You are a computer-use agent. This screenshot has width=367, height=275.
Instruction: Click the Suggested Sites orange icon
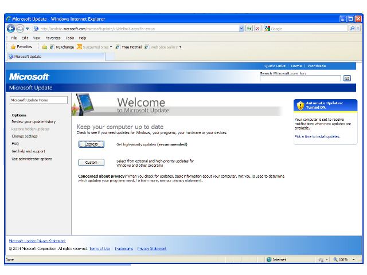coord(79,47)
